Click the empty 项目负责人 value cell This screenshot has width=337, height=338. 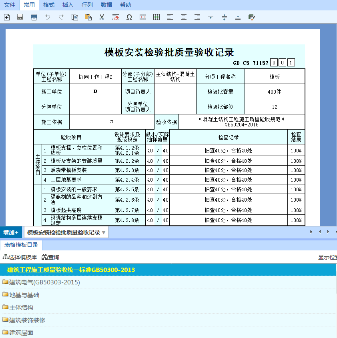(175, 91)
